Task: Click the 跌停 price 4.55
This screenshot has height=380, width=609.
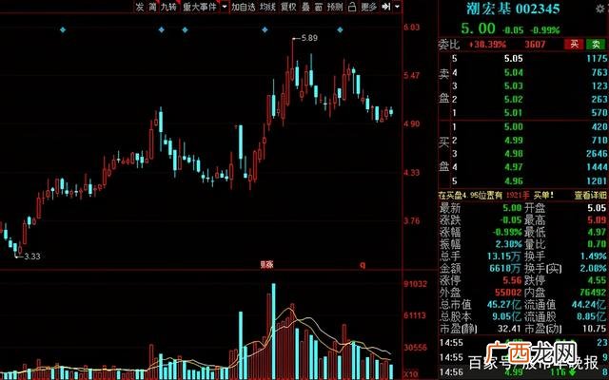Action: [x=597, y=280]
